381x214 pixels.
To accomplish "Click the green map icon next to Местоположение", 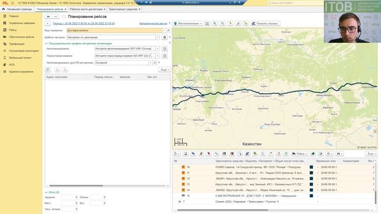I will (207, 24).
